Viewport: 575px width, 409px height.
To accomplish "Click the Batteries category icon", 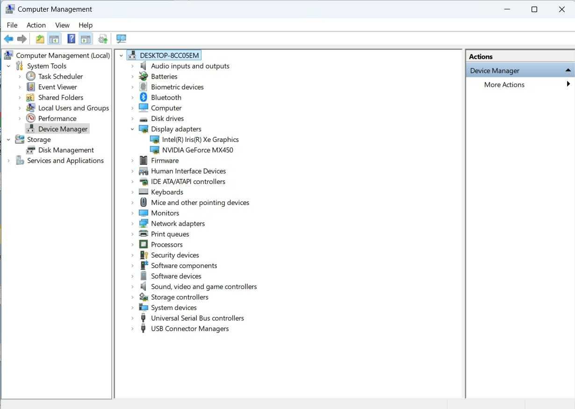I will tap(144, 76).
